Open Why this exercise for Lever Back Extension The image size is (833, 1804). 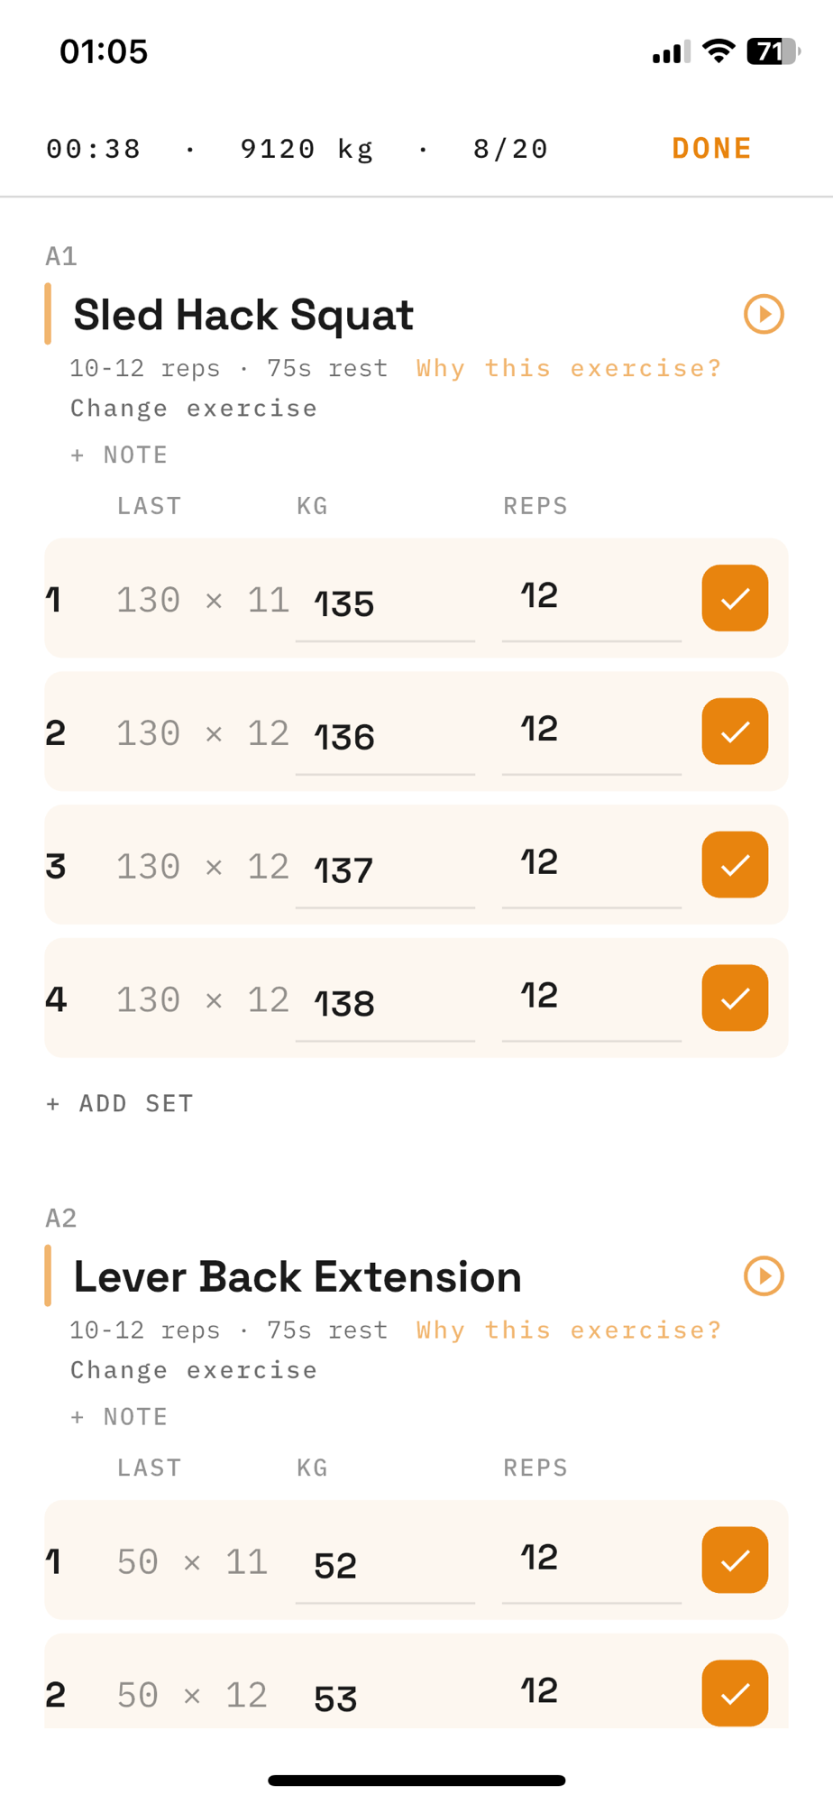click(569, 1330)
